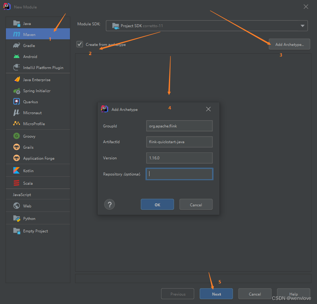The width and height of the screenshot is (317, 304).
Task: Choose JavaScript in the type list
Action: (22, 195)
